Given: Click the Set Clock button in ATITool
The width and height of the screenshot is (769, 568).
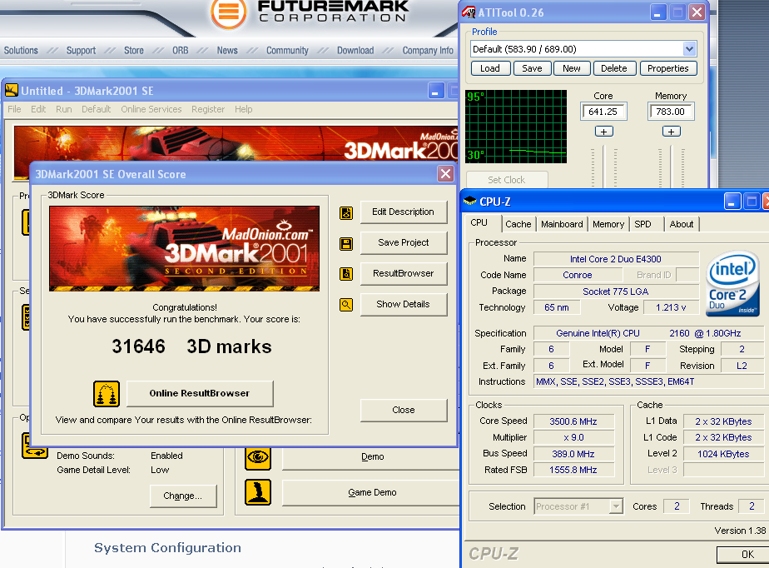Looking at the screenshot, I should point(507,180).
